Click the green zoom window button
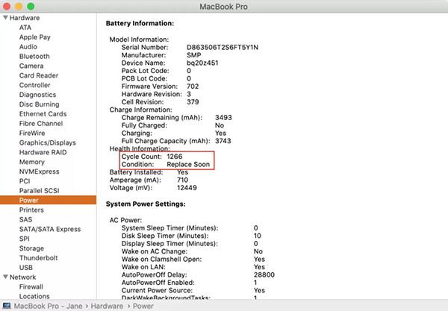This screenshot has width=448, height=311. point(31,6)
